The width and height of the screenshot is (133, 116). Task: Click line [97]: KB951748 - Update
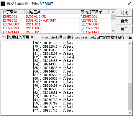coord(53,110)
